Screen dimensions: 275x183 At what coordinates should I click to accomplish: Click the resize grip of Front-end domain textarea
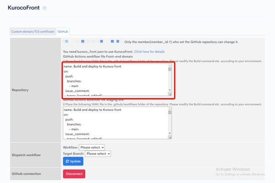click(170, 94)
